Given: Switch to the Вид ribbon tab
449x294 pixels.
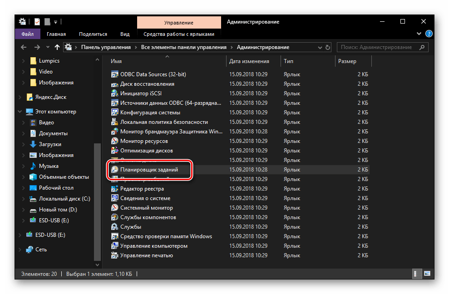Looking at the screenshot, I should tap(125, 34).
